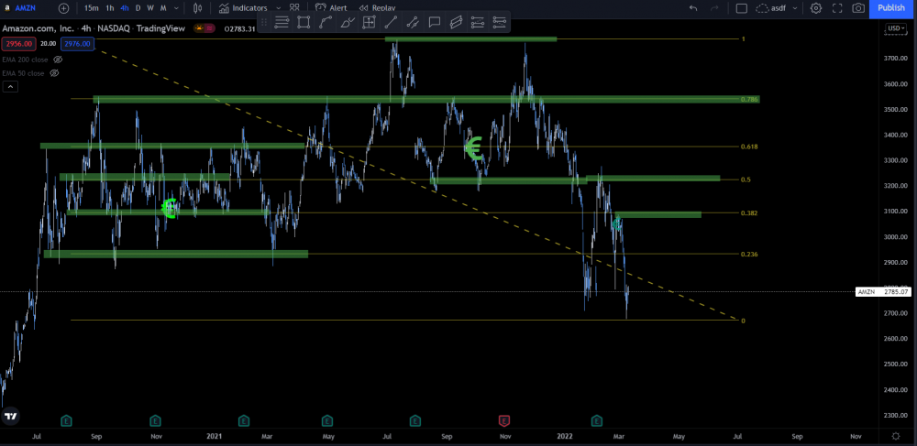This screenshot has width=917, height=446.
Task: Click the select layout square icon
Action: click(742, 8)
